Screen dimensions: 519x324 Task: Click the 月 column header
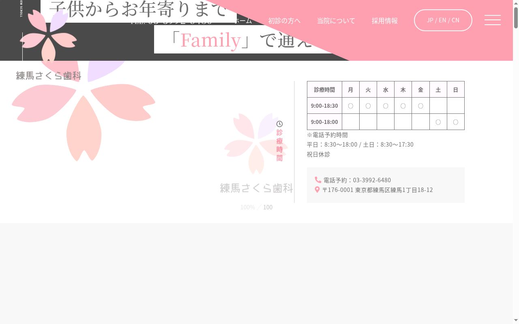[351, 90]
